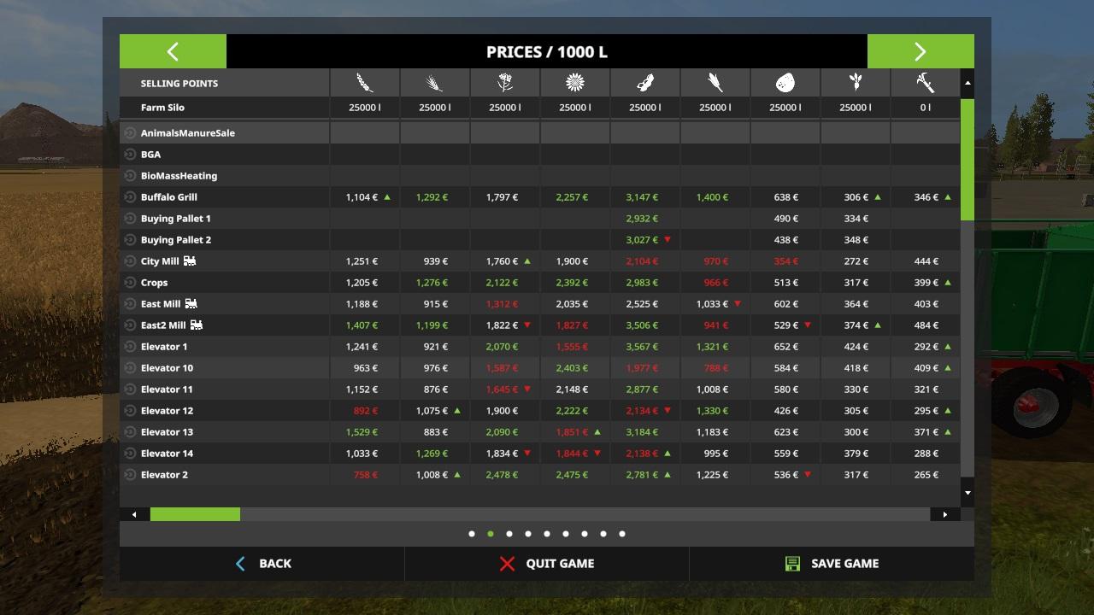Toggle the hotspot icon for Buffalo Grill

click(x=130, y=197)
